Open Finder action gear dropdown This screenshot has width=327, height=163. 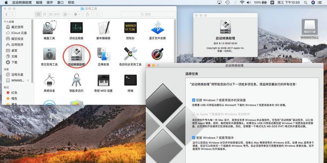coord(77,14)
